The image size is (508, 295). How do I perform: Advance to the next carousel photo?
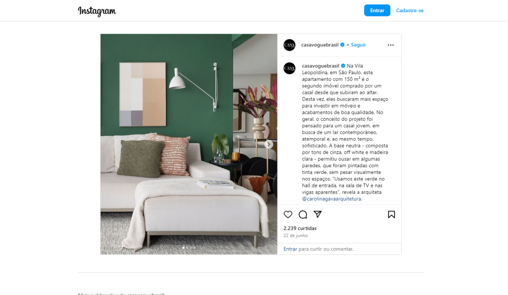(269, 144)
